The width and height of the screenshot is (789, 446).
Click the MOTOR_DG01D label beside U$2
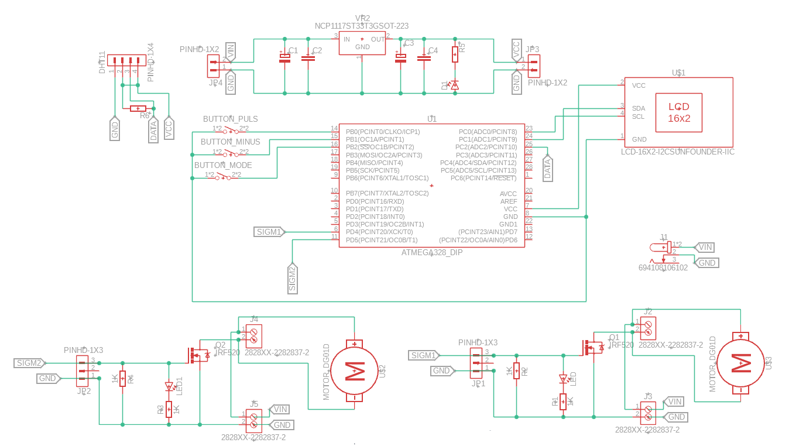(327, 372)
